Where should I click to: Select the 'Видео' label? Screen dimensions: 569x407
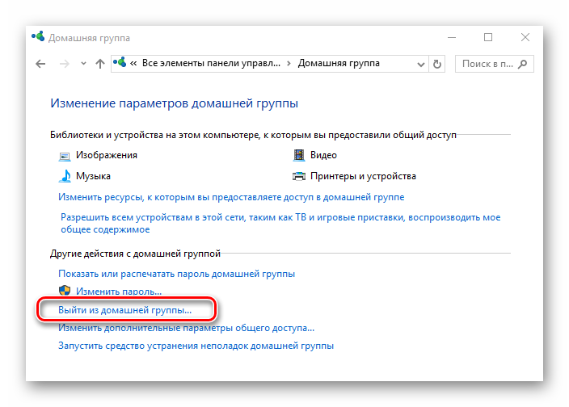coord(323,155)
